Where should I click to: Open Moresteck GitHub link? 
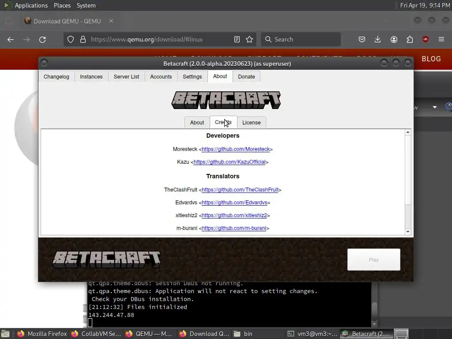pos(236,149)
